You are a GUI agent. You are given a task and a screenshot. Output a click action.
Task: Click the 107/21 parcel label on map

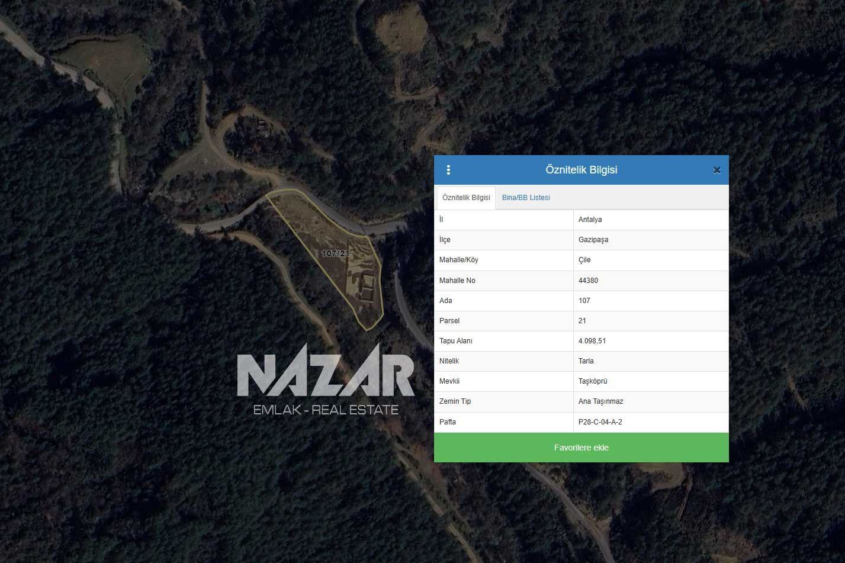(335, 253)
